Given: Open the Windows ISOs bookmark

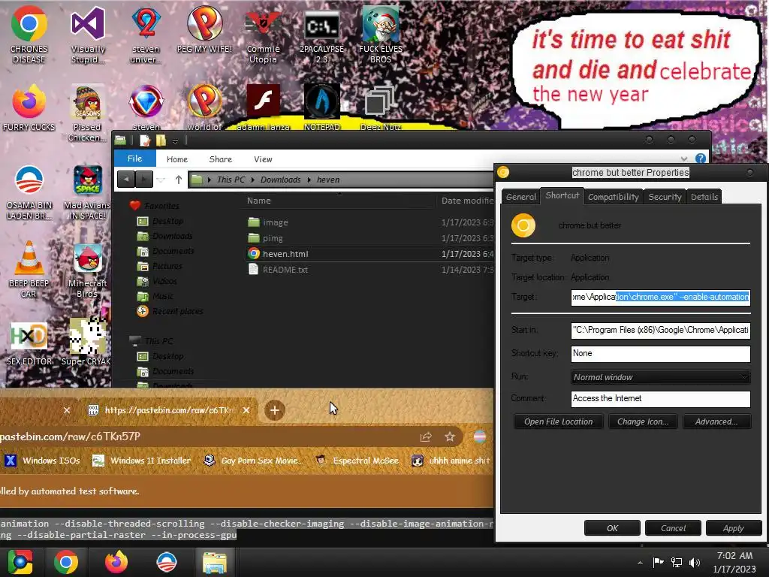Looking at the screenshot, I should pyautogui.click(x=43, y=461).
